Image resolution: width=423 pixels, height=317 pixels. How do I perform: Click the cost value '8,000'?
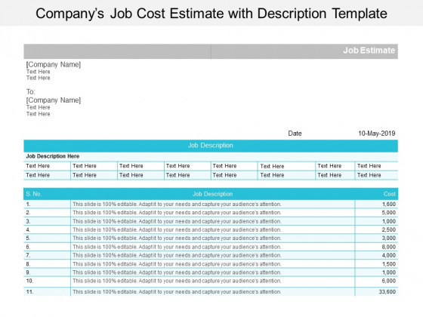pyautogui.click(x=389, y=247)
